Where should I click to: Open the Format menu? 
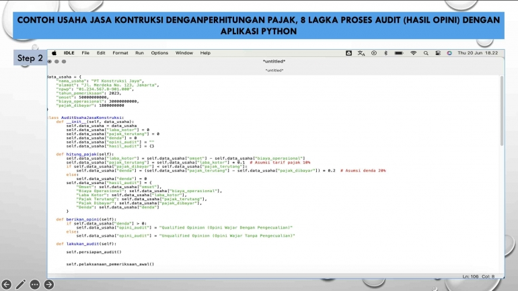120,53
